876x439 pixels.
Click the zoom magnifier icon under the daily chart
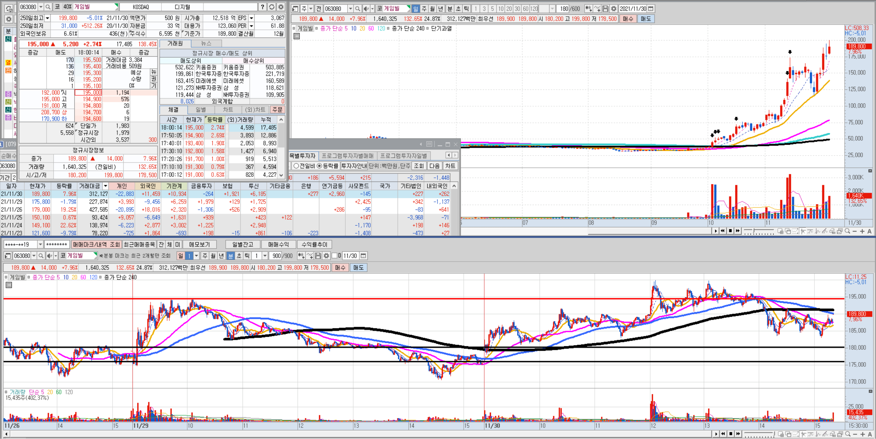coord(847,231)
